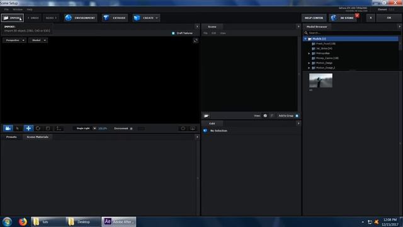Open the Window menu
403x227 pixels.
[18, 9]
